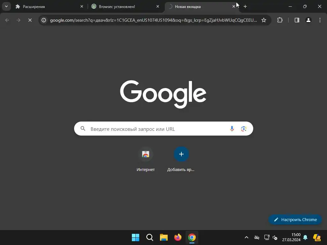Stop loading the page

click(x=30, y=20)
